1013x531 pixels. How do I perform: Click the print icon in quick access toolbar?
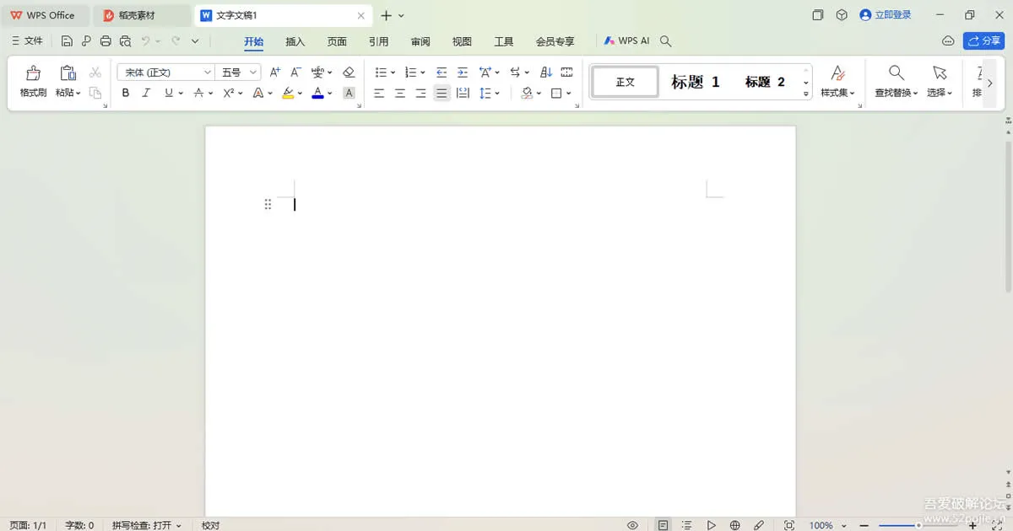(106, 41)
